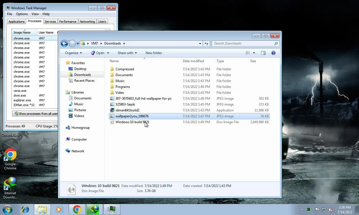
Task: Click Windows Media Player taskbar icon
Action: (59, 209)
